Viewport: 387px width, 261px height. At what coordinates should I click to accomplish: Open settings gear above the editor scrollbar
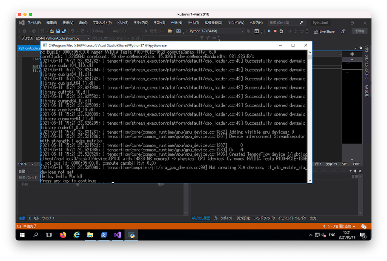361,48
